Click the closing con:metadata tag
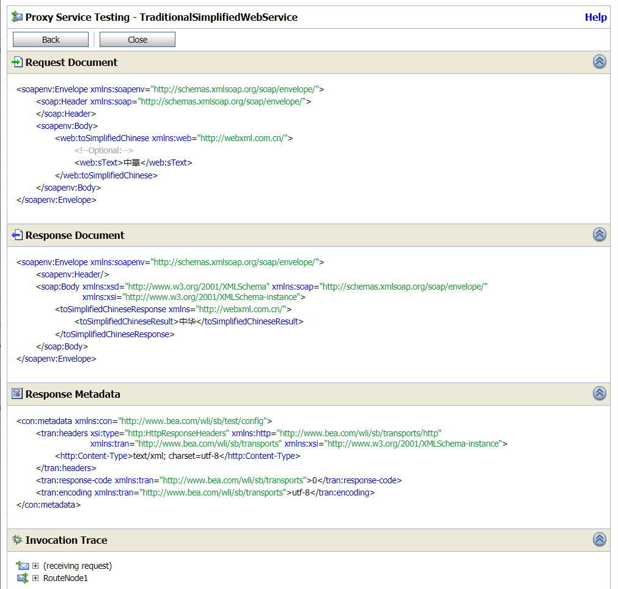This screenshot has height=589, width=618. 48,505
